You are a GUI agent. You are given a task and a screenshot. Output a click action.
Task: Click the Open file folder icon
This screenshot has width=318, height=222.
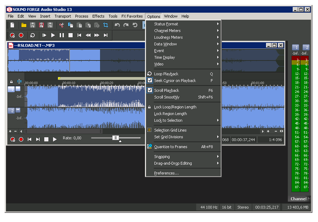pos(24,25)
